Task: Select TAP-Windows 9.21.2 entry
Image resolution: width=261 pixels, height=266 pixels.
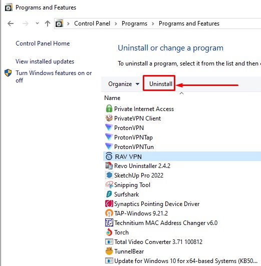Action: point(141,213)
